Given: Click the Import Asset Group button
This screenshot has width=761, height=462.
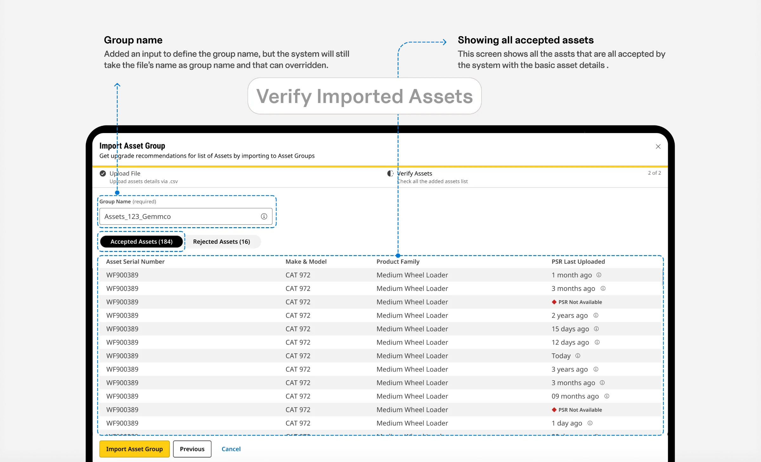Looking at the screenshot, I should coord(134,449).
